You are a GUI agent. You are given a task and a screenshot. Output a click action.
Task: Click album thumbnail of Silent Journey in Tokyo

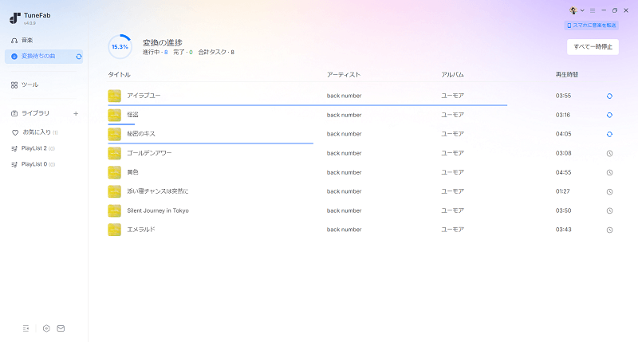point(114,210)
